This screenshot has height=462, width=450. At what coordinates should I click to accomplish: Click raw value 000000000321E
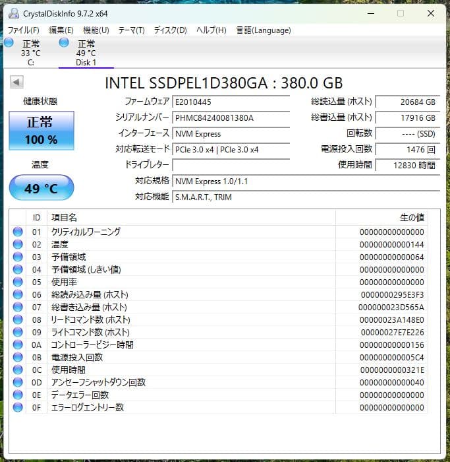point(392,370)
